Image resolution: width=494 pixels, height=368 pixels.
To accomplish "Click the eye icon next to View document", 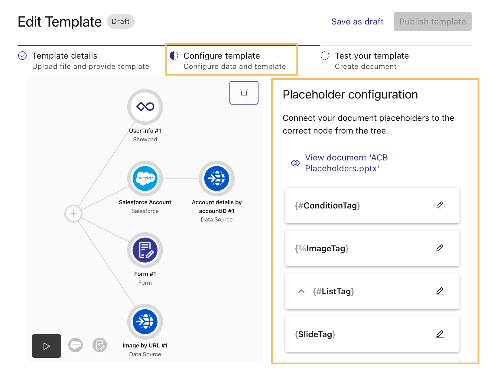I will [295, 163].
